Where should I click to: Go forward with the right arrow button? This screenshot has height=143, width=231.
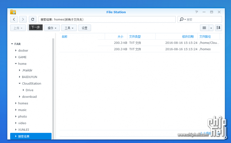coord(23,19)
